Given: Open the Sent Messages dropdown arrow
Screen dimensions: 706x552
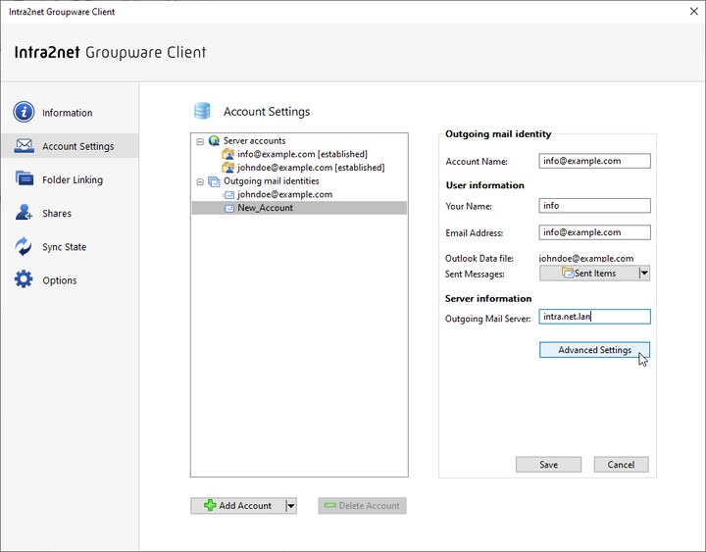Looking at the screenshot, I should point(644,273).
